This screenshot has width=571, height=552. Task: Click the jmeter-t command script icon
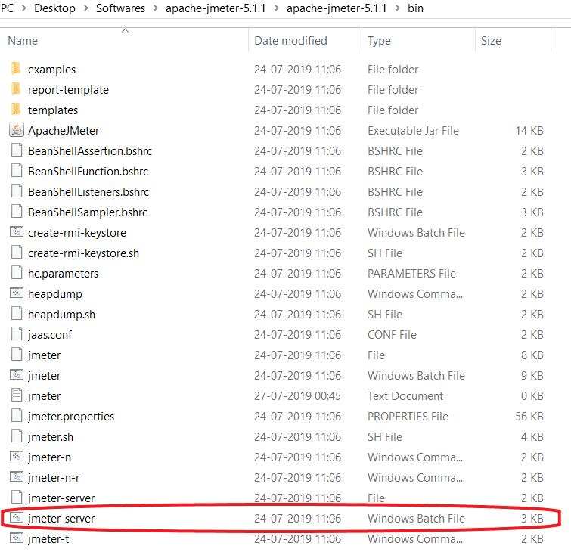coord(16,539)
